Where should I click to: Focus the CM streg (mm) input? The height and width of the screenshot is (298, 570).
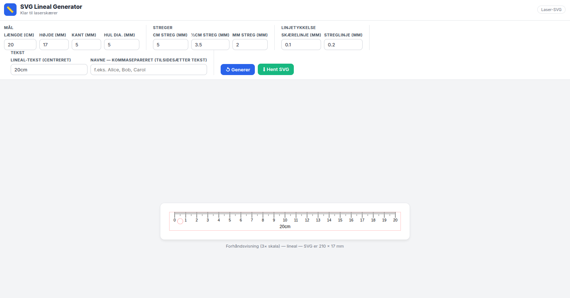click(x=171, y=45)
